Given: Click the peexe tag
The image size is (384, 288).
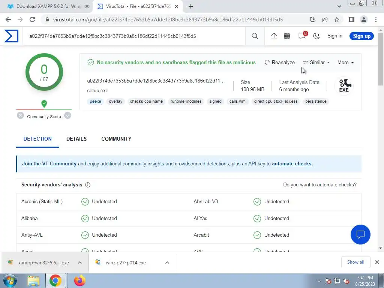Looking at the screenshot, I should pyautogui.click(x=95, y=101).
